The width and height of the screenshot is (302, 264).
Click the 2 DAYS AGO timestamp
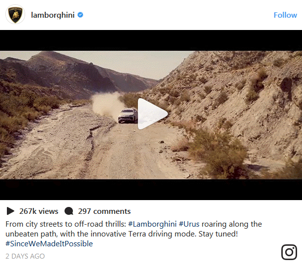25,256
